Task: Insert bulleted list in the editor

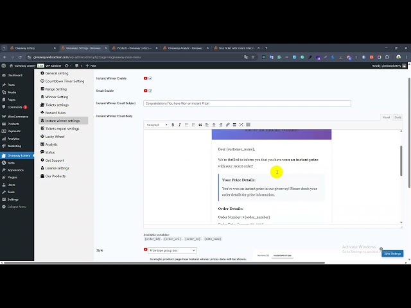Action: (186, 125)
